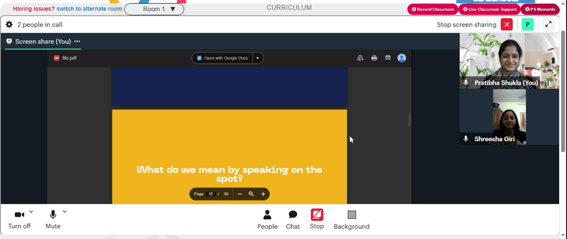Stop screen sharing with red X button

point(506,24)
